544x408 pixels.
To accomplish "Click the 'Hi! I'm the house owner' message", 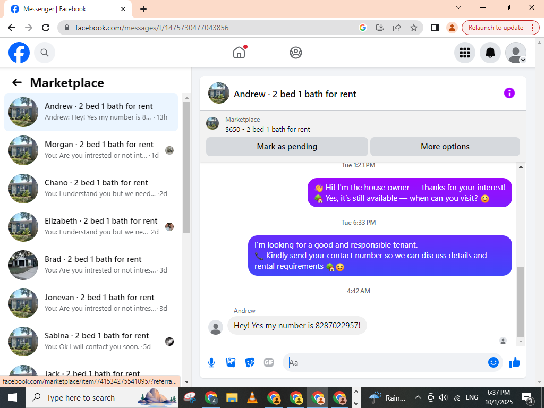I will [410, 192].
